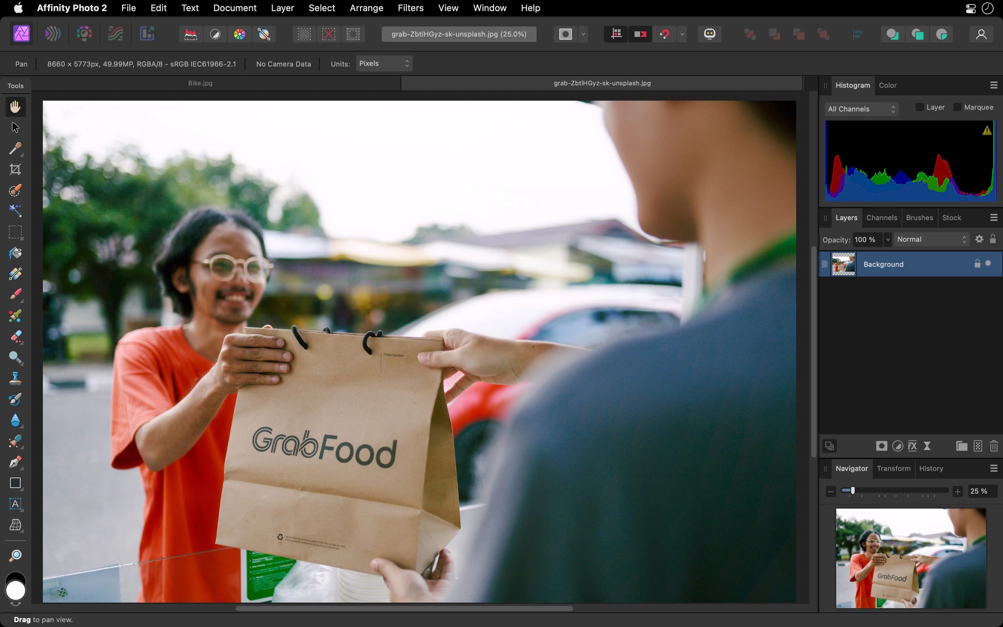The image size is (1003, 627).
Task: Open the Filters menu
Action: tap(410, 8)
